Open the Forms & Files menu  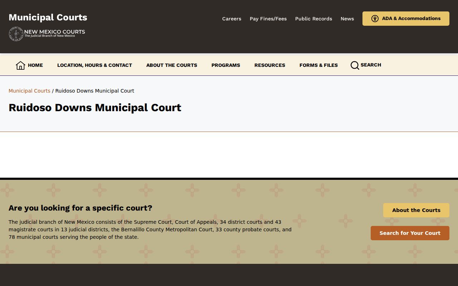click(x=318, y=65)
